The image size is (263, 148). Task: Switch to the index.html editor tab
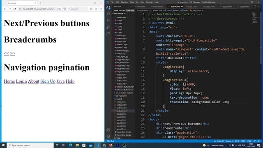pos(141,7)
